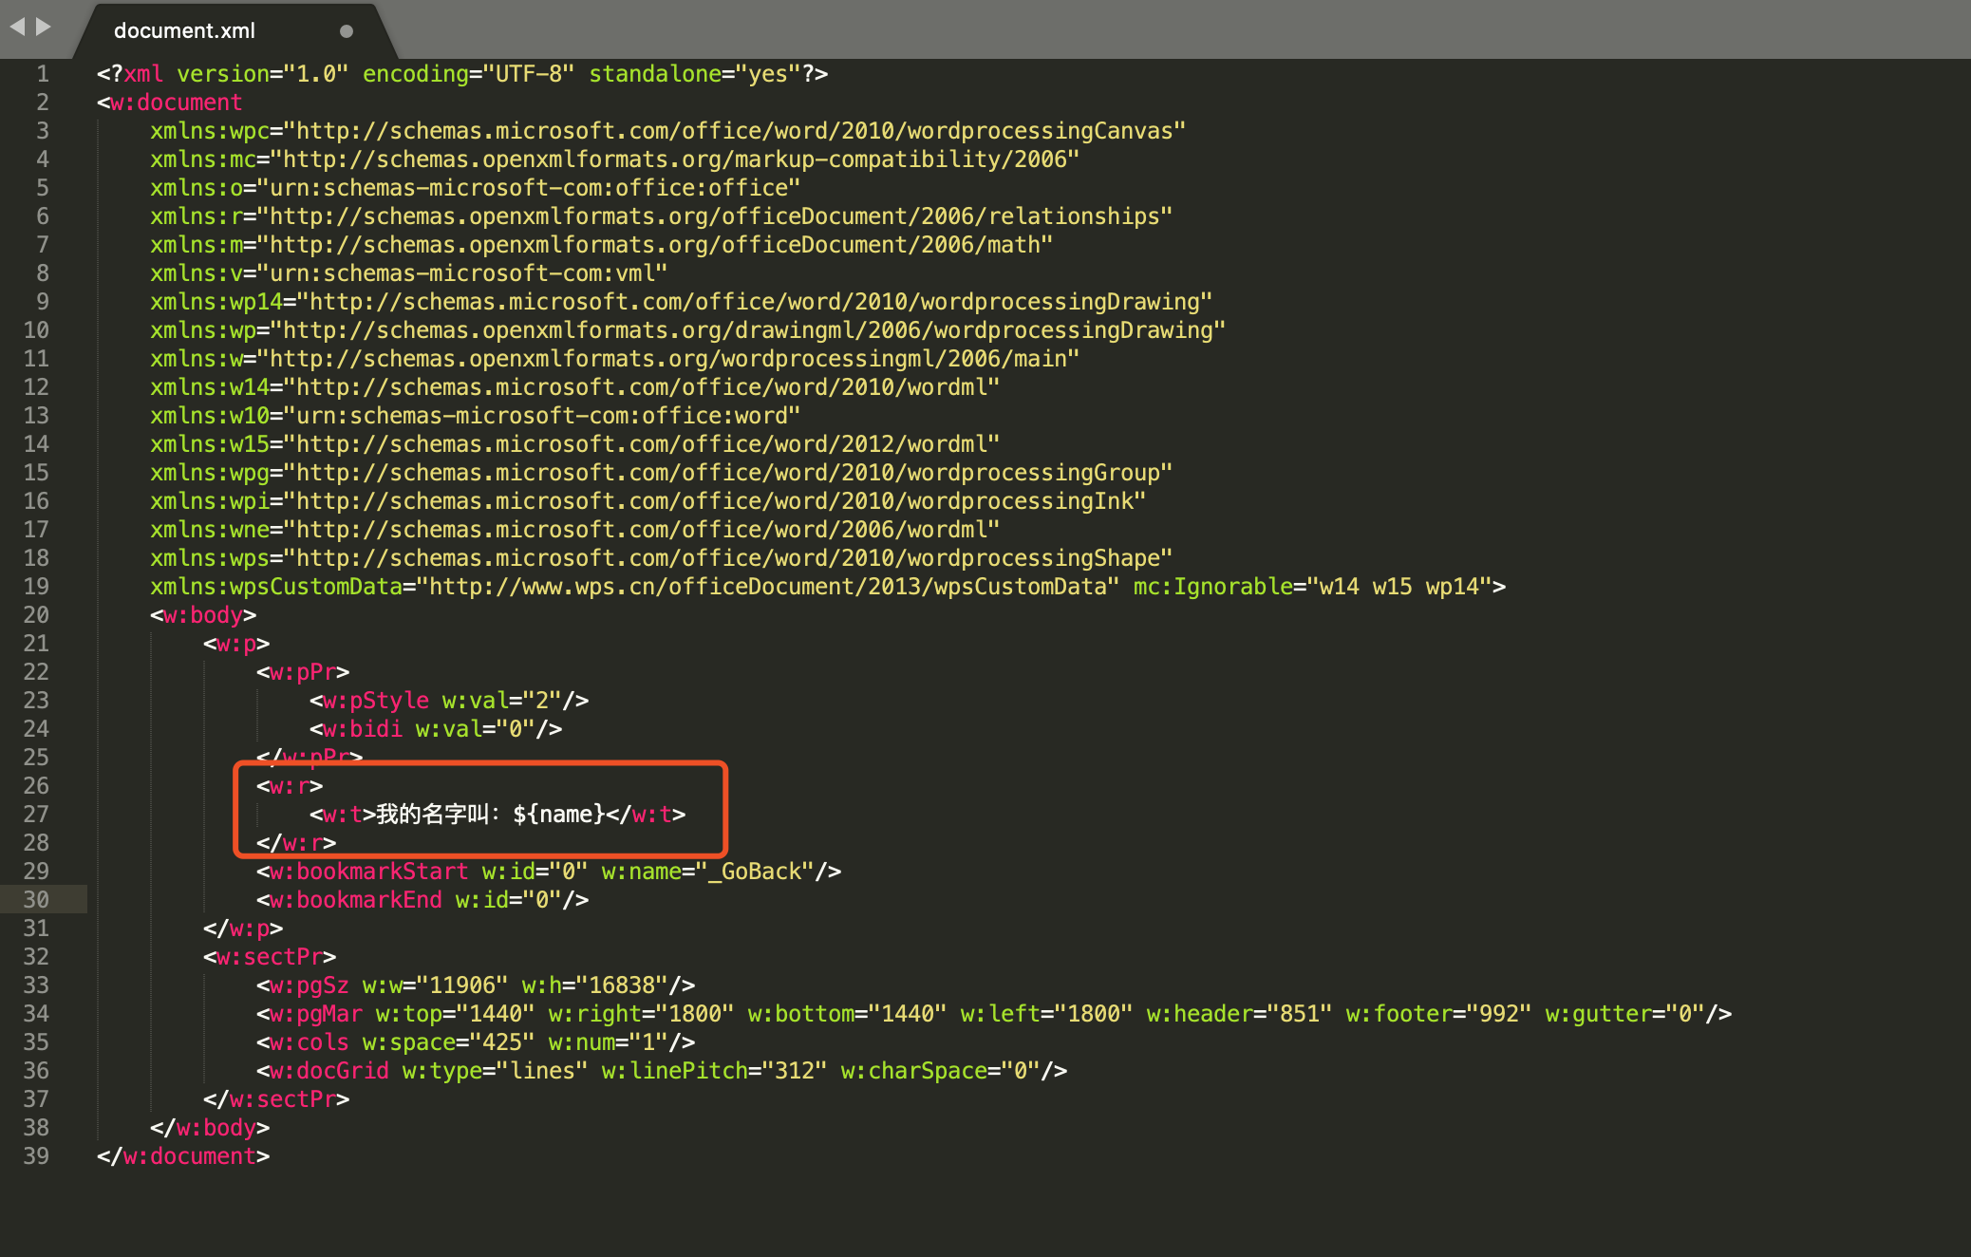Click the closing w:document tag

[183, 1155]
